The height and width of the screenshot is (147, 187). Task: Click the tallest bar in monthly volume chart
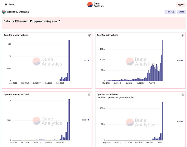click(x=69, y=61)
